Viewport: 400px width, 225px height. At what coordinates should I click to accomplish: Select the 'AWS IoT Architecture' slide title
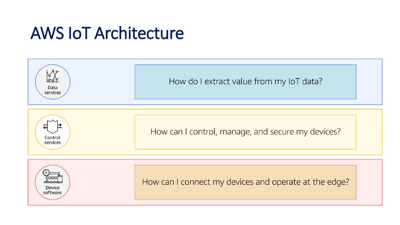(x=107, y=33)
